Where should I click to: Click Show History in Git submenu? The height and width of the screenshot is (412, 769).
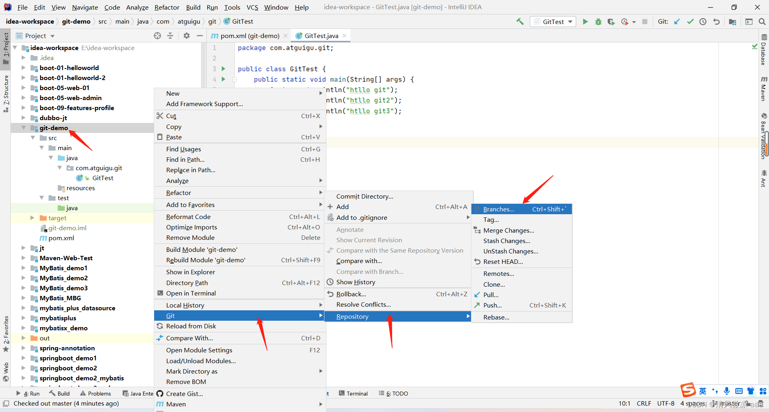[x=398, y=282]
